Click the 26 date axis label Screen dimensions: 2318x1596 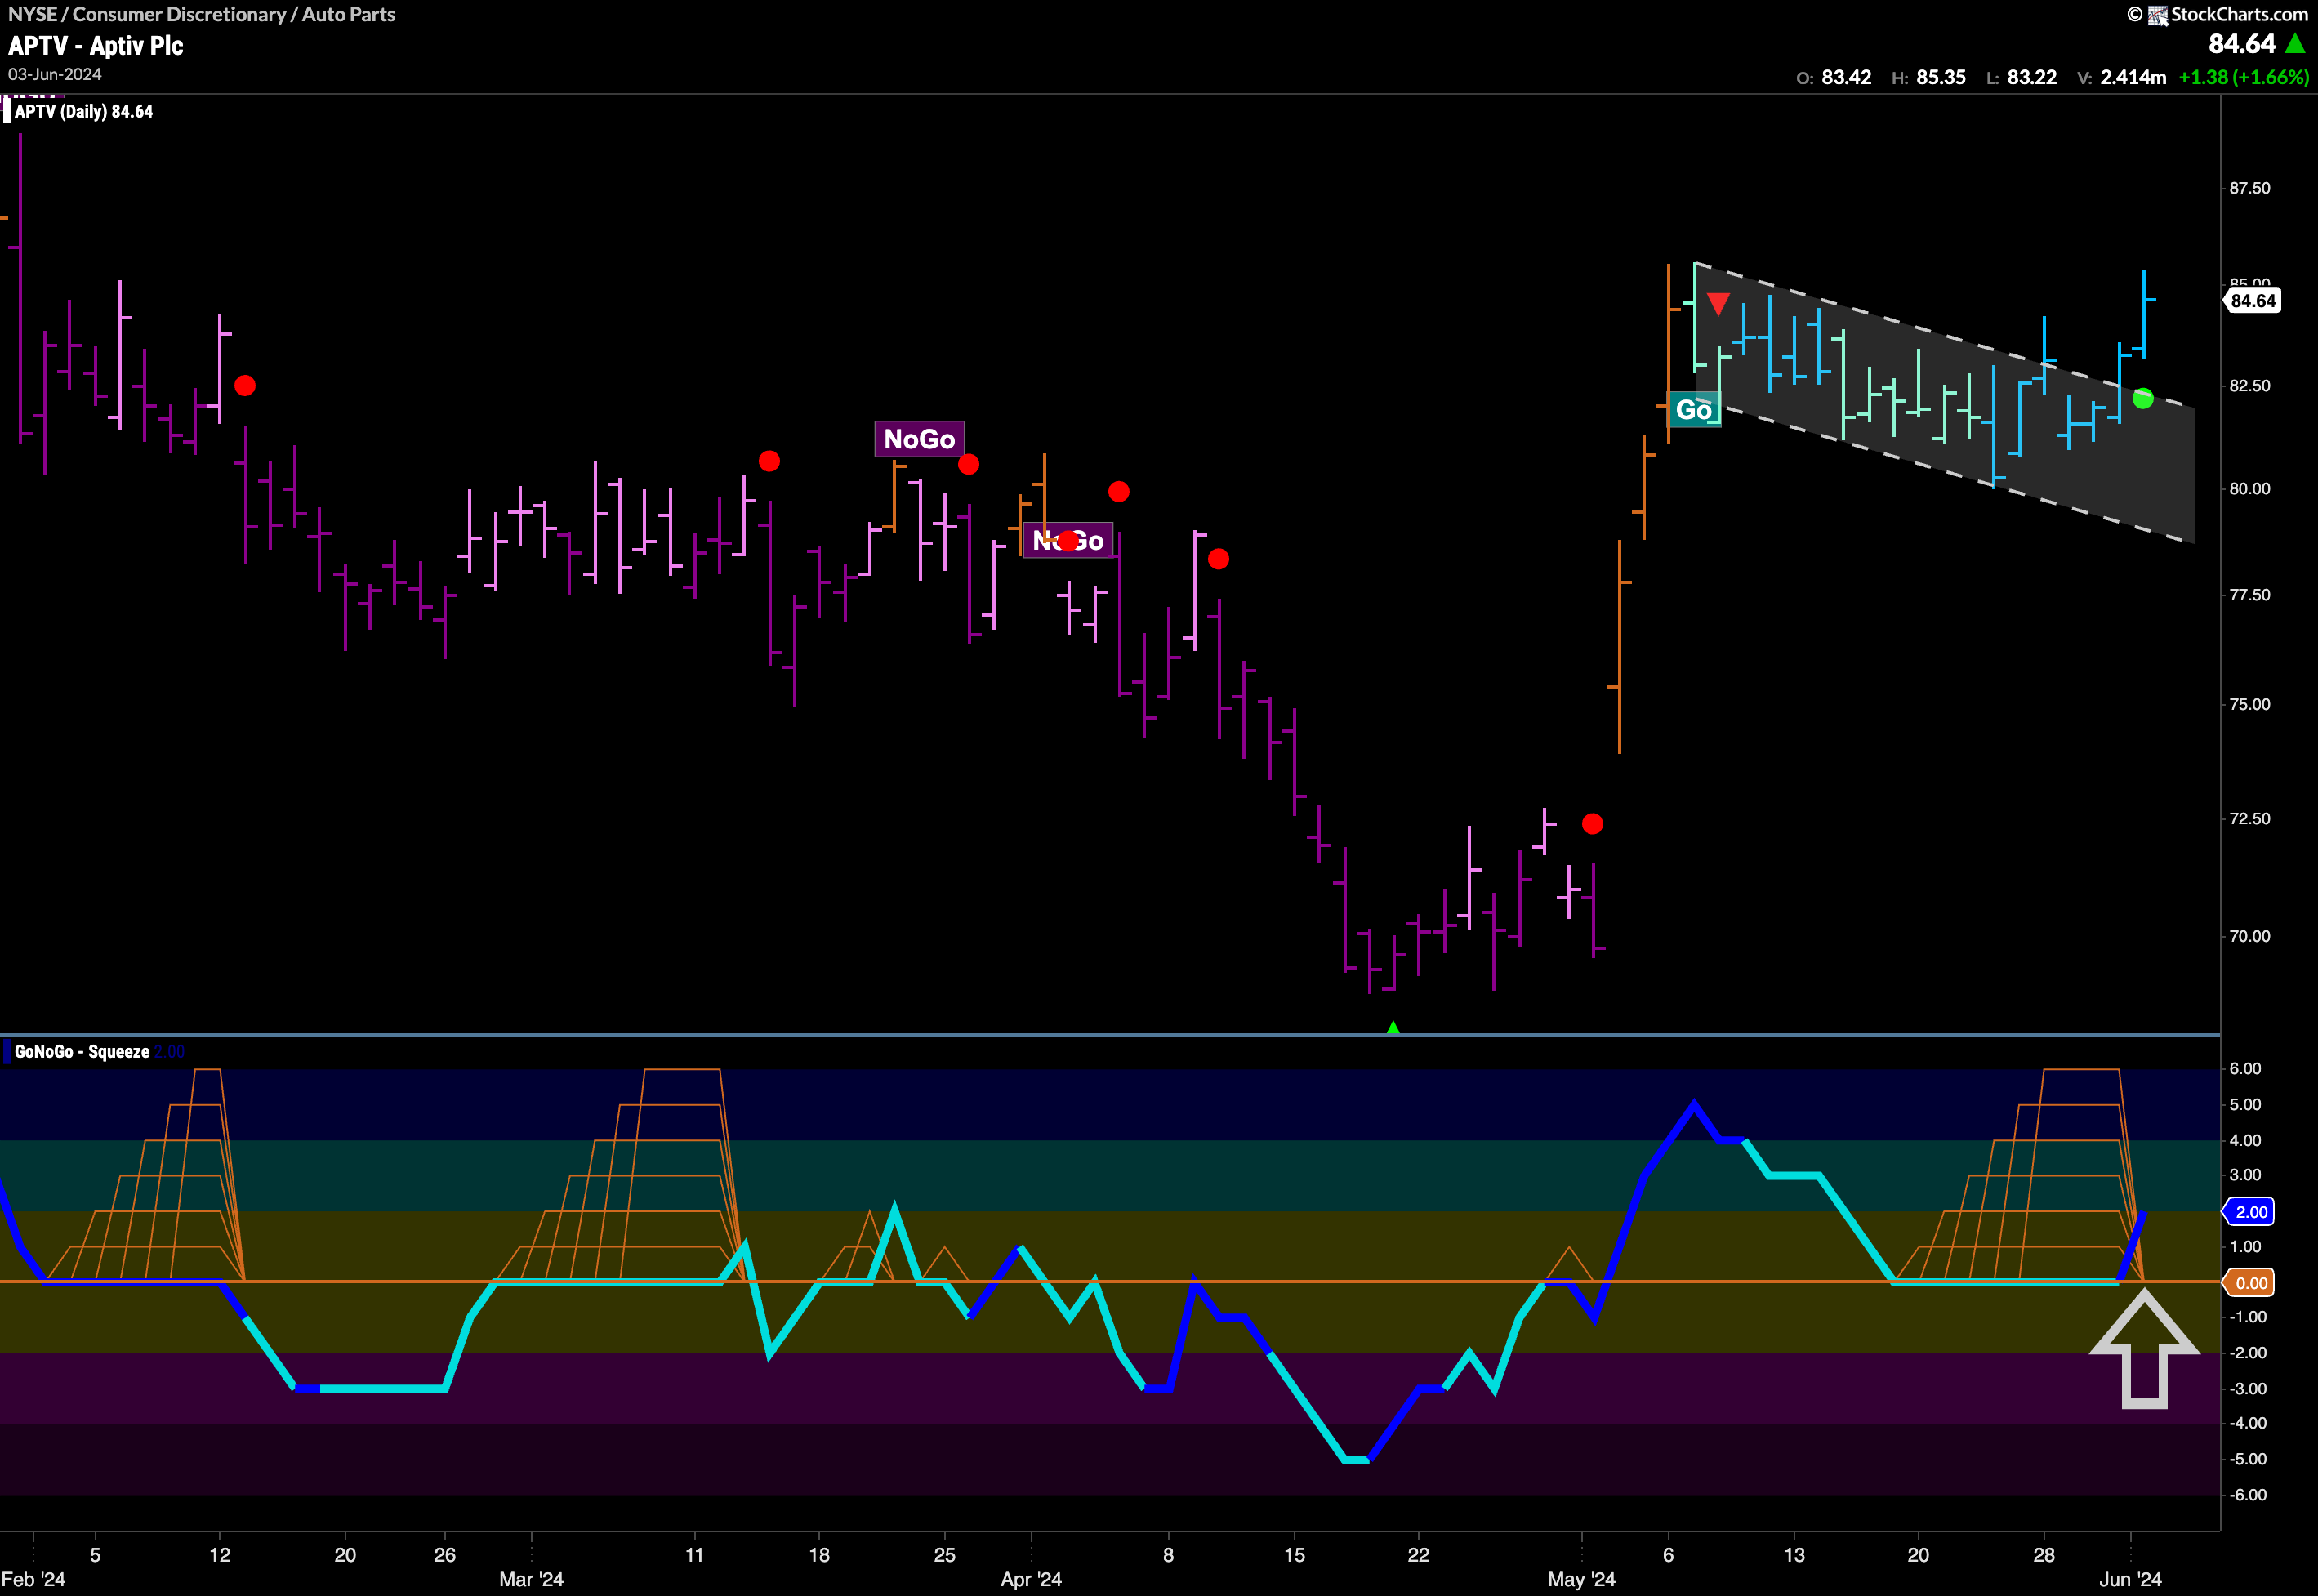pyautogui.click(x=445, y=1555)
